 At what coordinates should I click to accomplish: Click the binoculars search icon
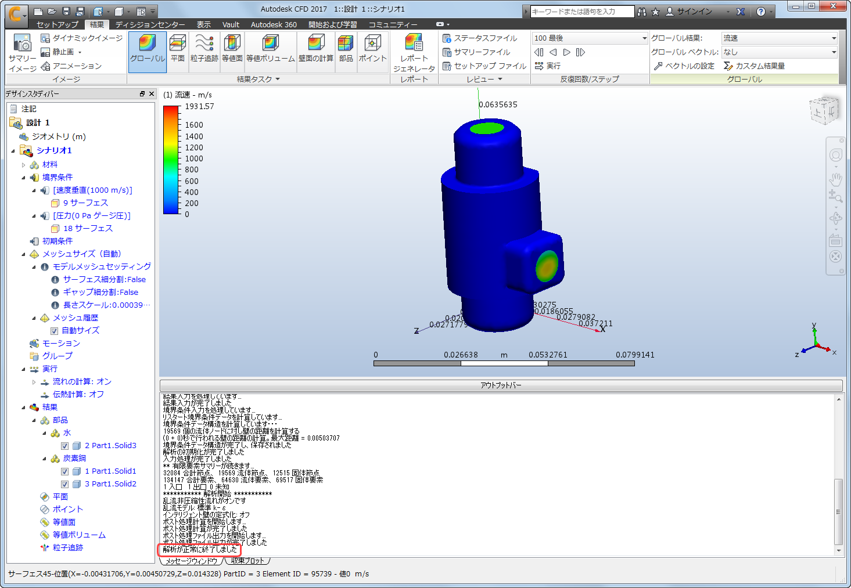641,12
